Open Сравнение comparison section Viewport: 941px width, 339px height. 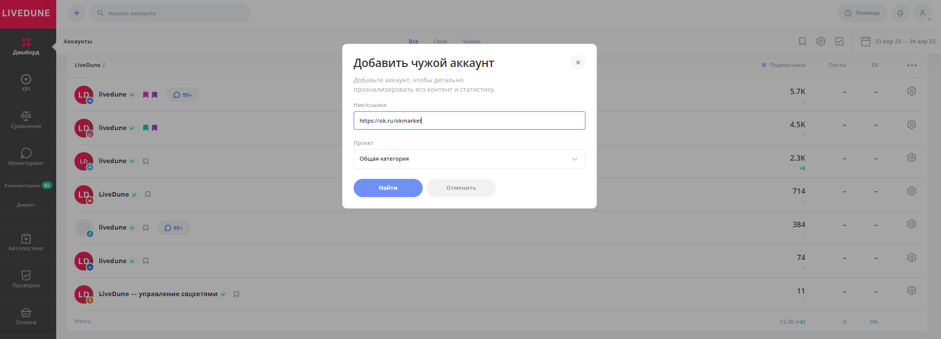pos(26,120)
